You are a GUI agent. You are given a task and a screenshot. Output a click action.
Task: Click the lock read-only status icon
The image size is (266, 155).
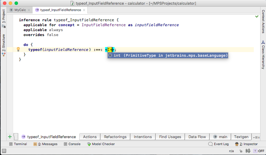coord(241,151)
